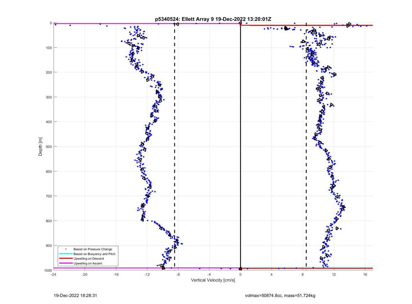Click the magenta line swatch in legend
The height and width of the screenshot is (304, 412).
pyautogui.click(x=66, y=263)
